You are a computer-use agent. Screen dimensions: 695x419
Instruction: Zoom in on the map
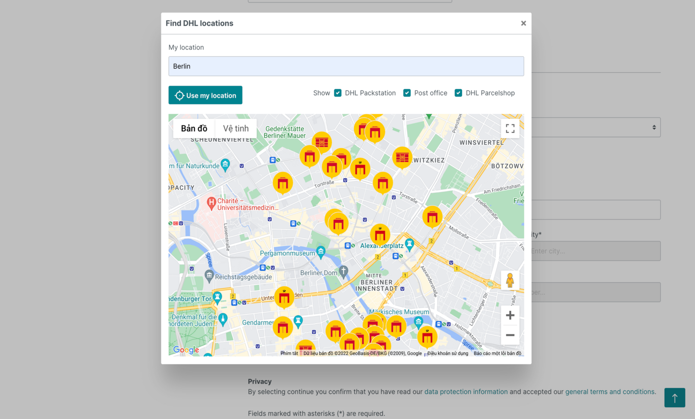coord(510,315)
